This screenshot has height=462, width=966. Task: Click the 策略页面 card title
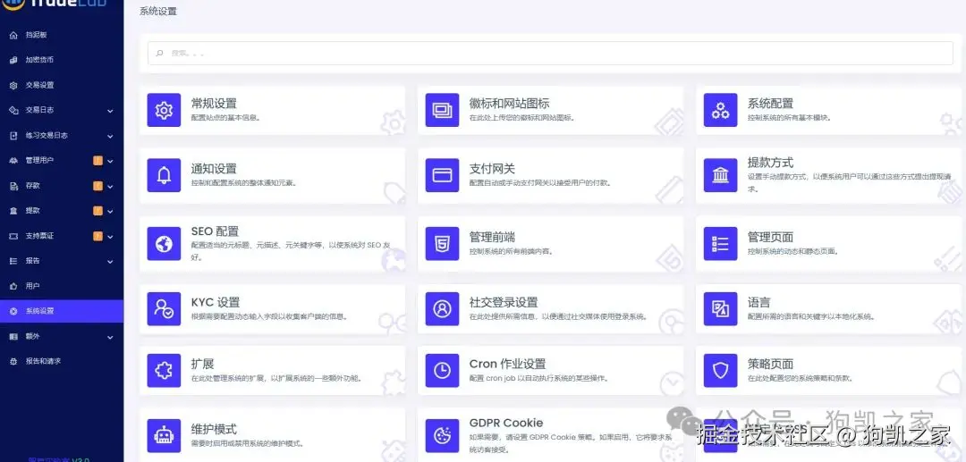coord(771,365)
